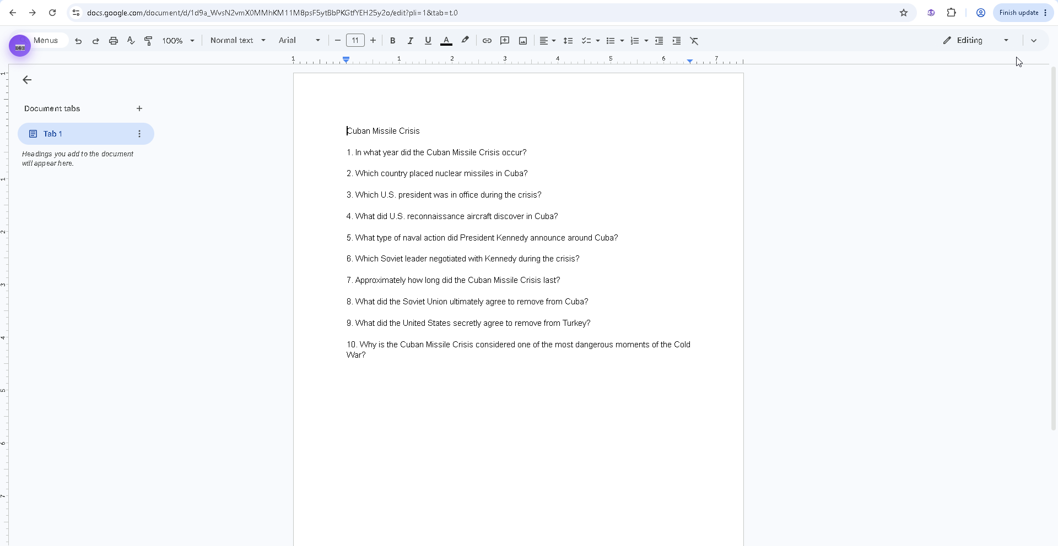The width and height of the screenshot is (1058, 546).
Task: Click the Menus button
Action: point(46,41)
